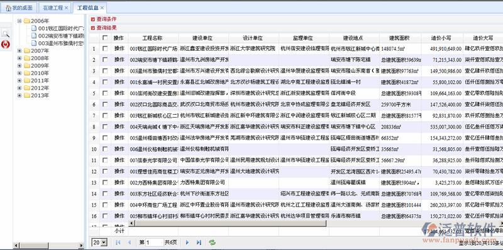Go to first page of results

pos(118,242)
